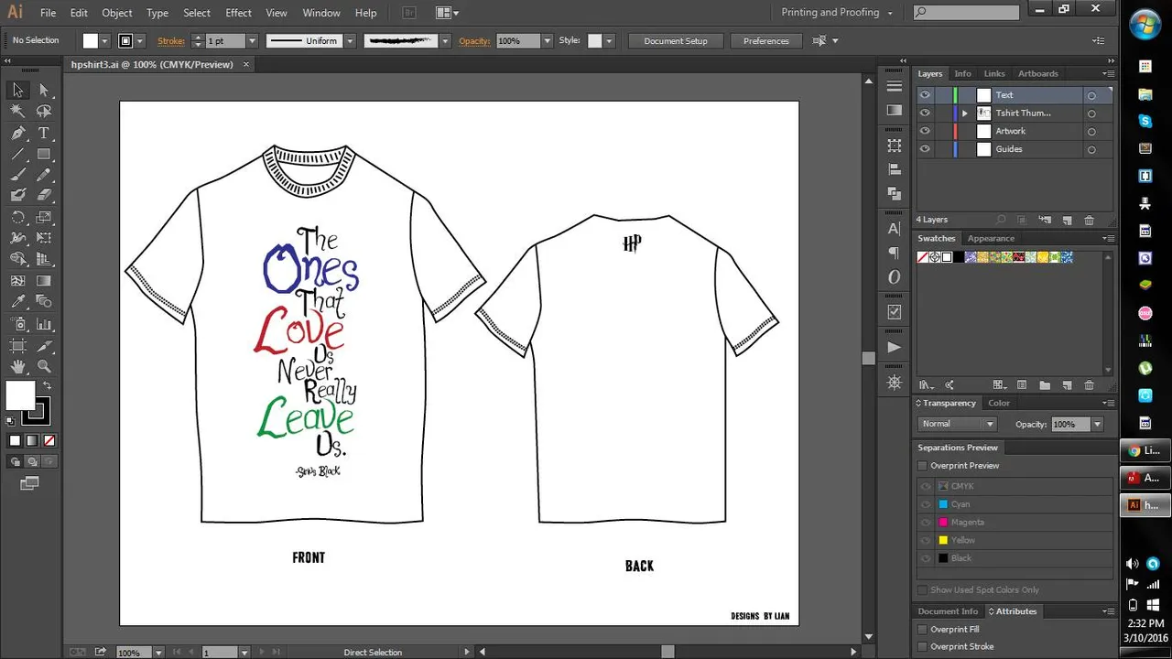Click the Document Setup button

676,41
